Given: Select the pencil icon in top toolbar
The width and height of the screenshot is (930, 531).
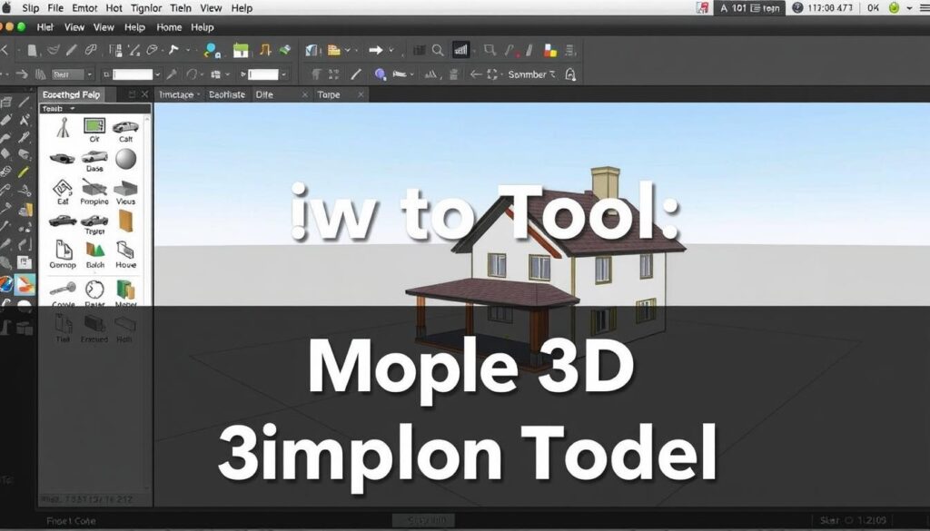Looking at the screenshot, I should pyautogui.click(x=72, y=50).
